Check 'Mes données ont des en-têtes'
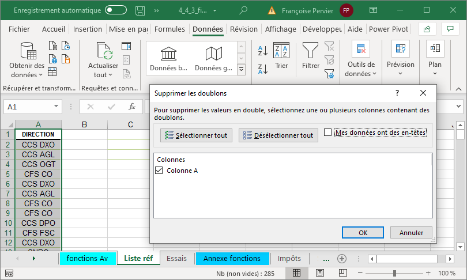The image size is (467, 280). tap(328, 133)
